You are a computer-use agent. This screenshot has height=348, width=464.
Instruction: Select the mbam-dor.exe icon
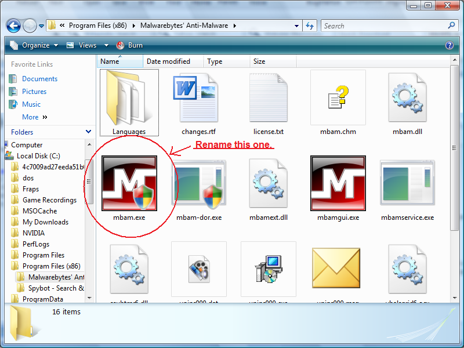pos(198,183)
